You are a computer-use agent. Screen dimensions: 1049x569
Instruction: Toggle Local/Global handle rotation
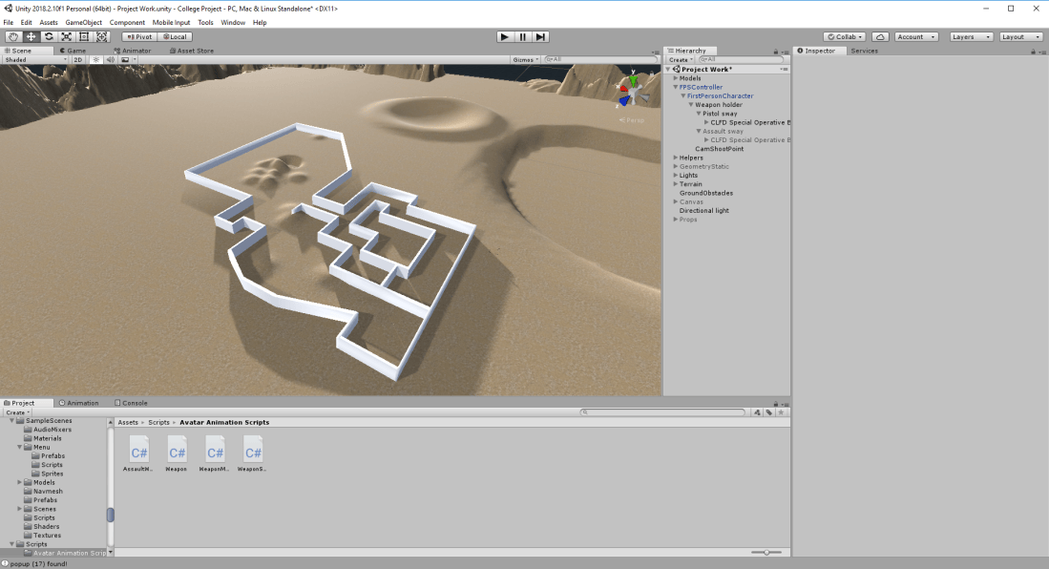click(x=176, y=37)
